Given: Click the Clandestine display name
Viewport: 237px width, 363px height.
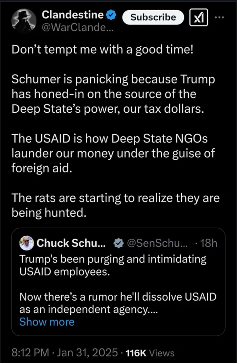Looking at the screenshot, I should pos(73,15).
